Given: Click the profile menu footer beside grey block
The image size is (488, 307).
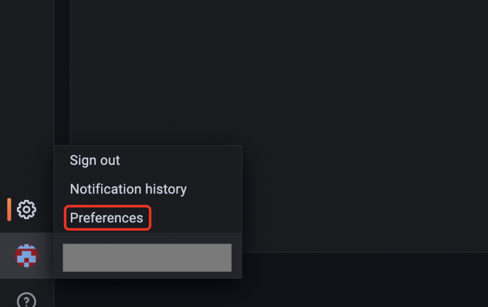Looking at the screenshot, I should click(x=237, y=258).
